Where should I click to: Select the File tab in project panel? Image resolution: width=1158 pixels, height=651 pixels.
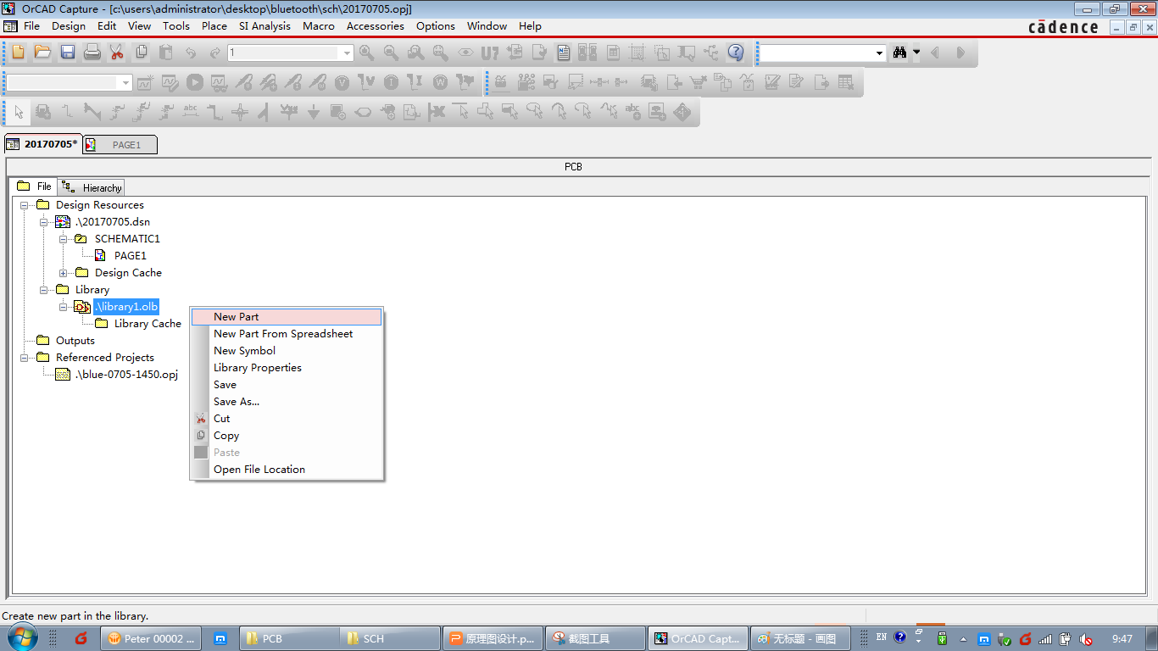click(35, 186)
